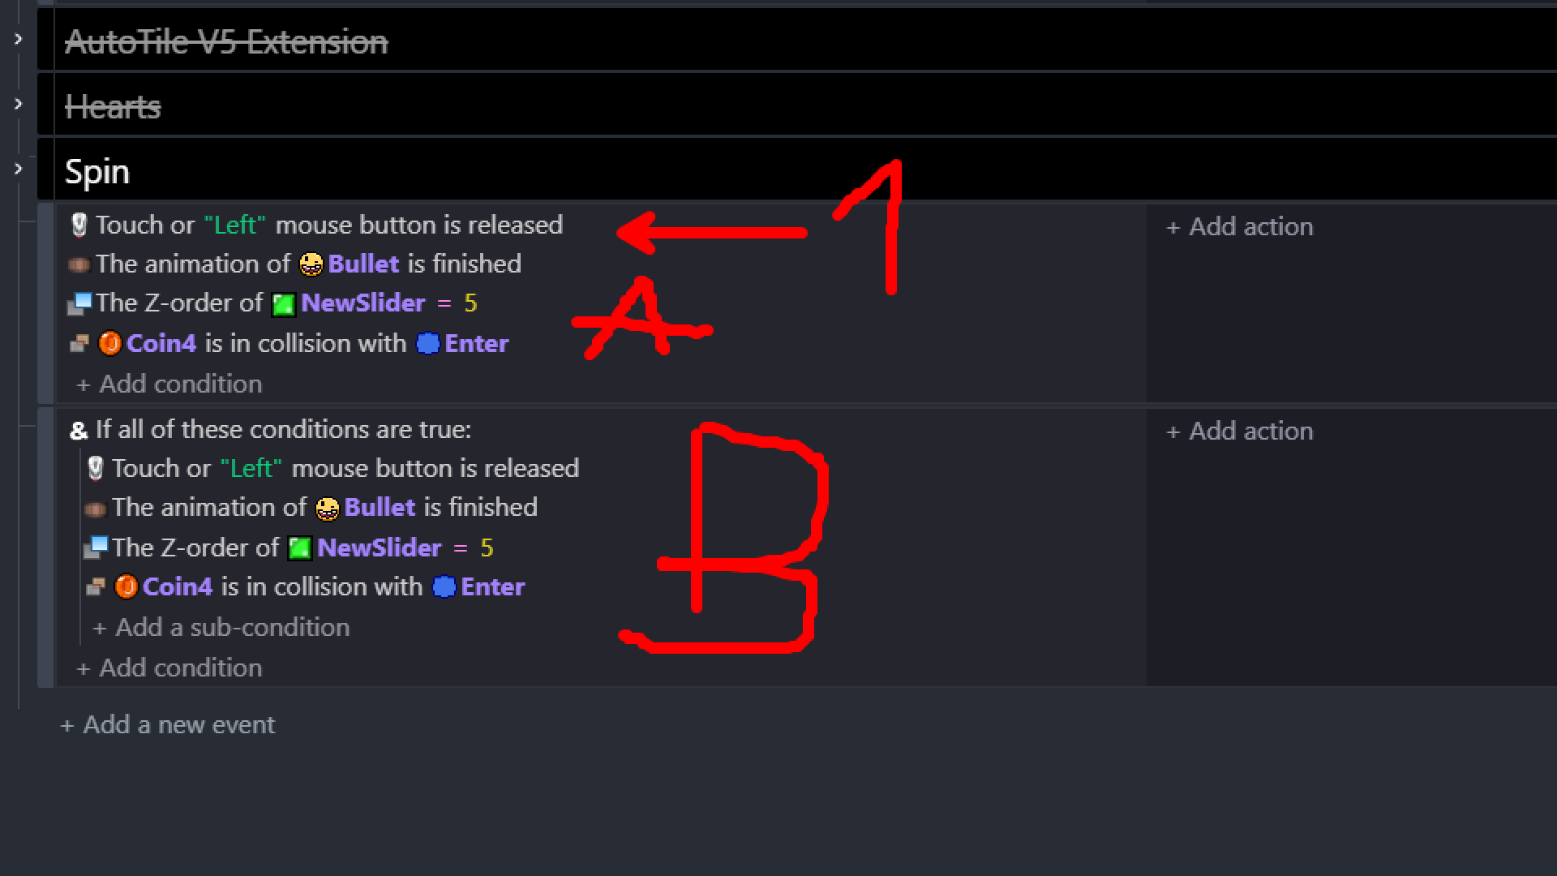Click the blue Enter object icon in first event

coord(427,343)
